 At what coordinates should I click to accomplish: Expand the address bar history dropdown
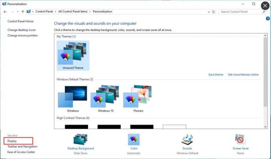pos(208,12)
